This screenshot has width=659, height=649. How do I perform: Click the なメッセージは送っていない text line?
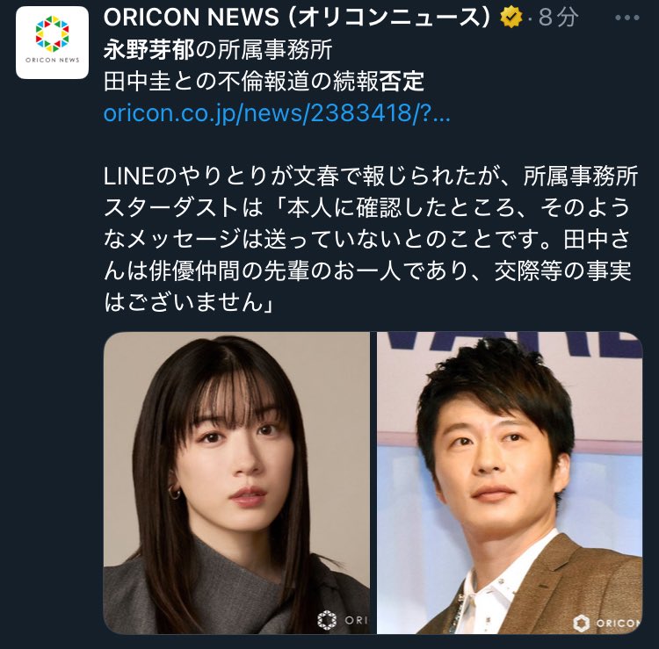coord(367,239)
